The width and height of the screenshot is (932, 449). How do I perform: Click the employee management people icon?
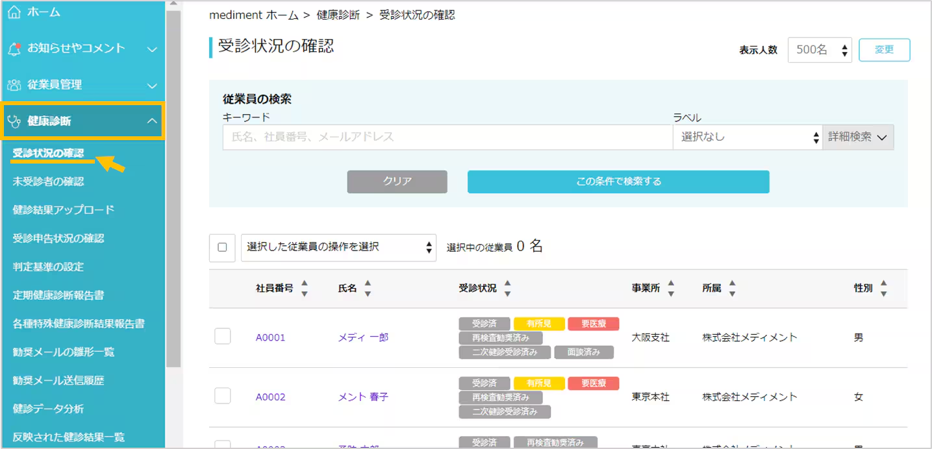coord(14,85)
